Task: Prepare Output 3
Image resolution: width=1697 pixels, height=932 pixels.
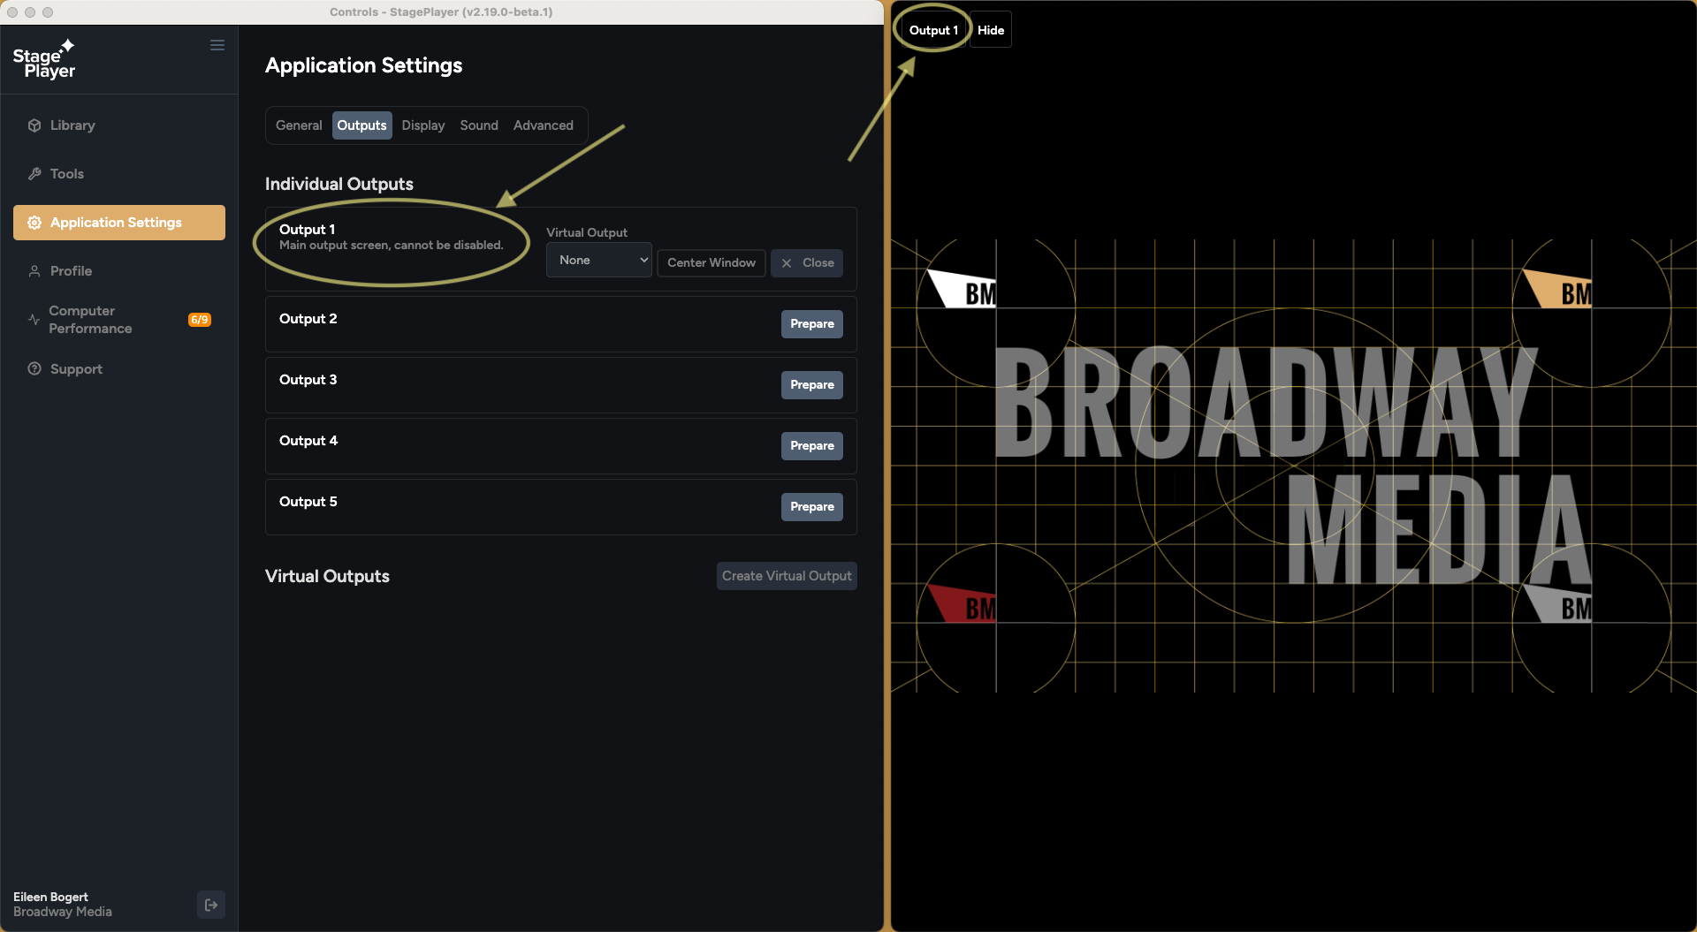Action: point(812,385)
